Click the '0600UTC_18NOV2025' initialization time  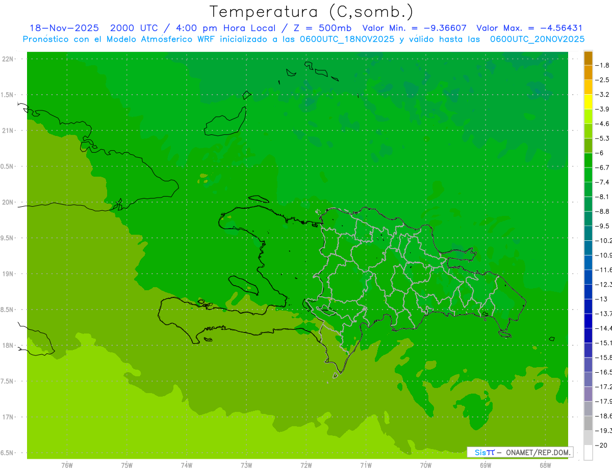(347, 39)
